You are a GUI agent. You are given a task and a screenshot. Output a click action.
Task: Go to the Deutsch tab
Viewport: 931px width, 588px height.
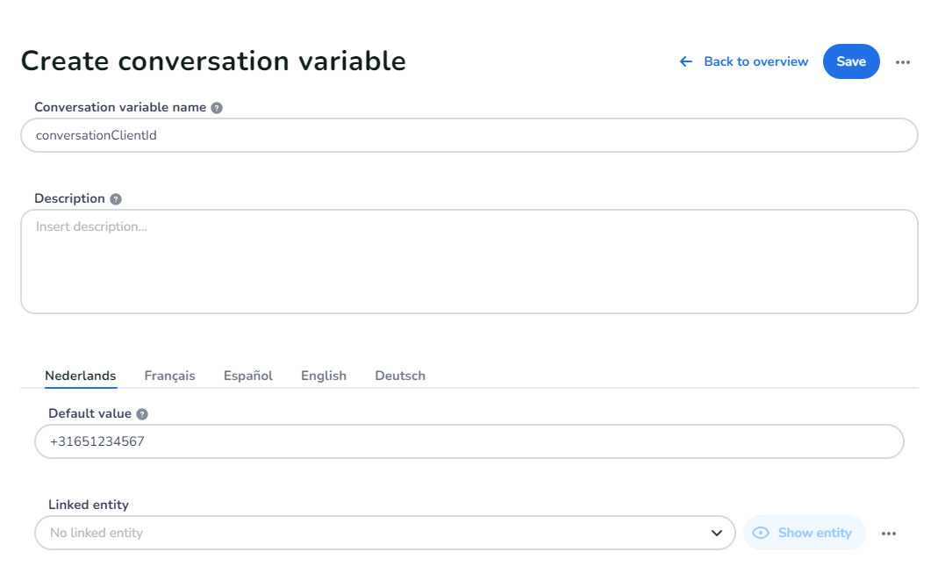tap(400, 376)
